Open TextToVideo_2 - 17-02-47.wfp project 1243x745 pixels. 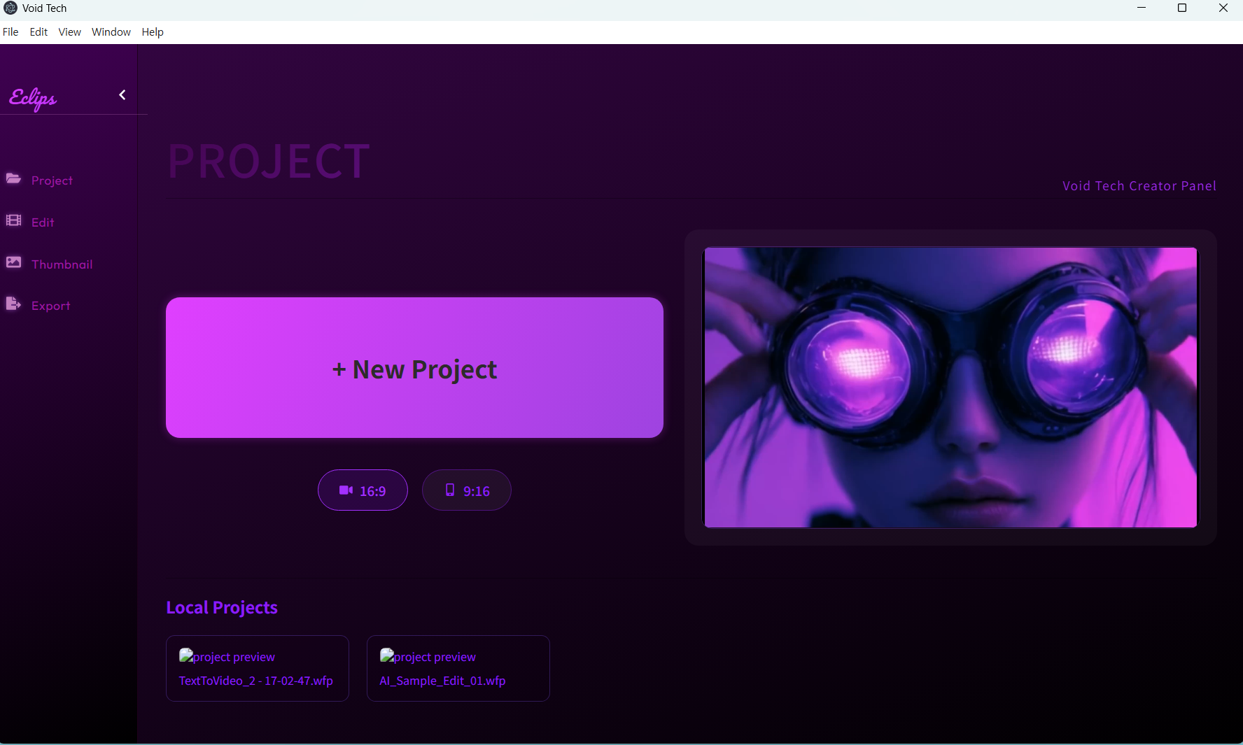click(x=257, y=668)
